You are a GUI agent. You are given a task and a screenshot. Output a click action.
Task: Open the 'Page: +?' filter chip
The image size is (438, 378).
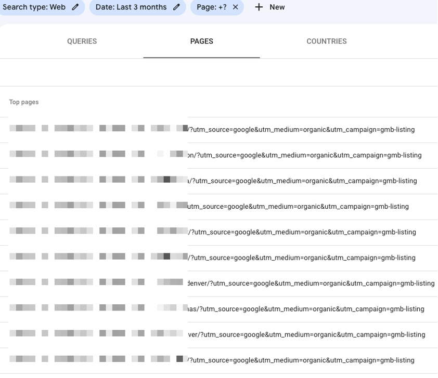tap(212, 7)
